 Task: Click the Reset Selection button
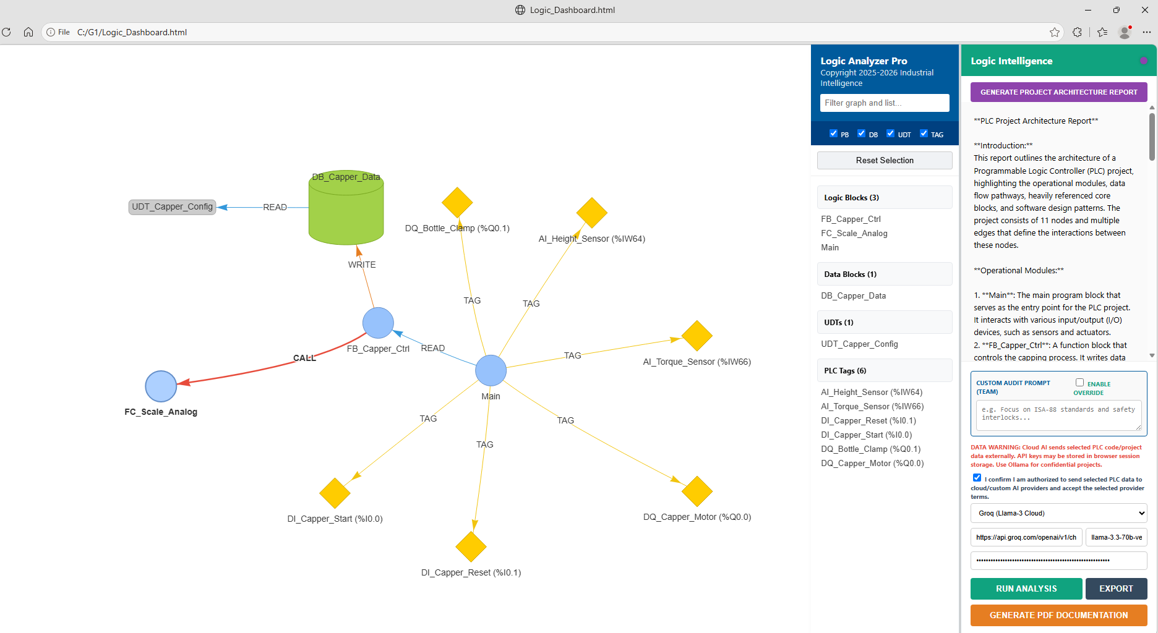click(x=885, y=160)
